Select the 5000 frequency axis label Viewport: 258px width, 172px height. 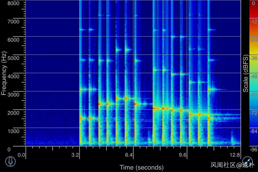pyautogui.click(x=13, y=58)
